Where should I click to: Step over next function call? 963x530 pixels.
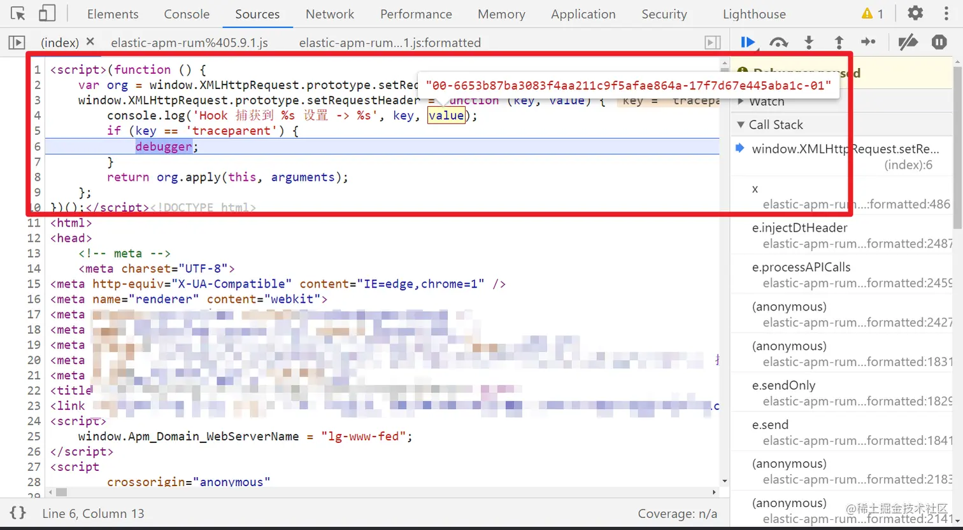point(778,42)
